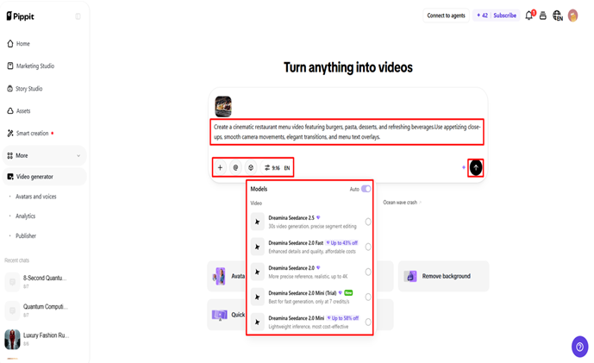Click the sparkle enhance-prompt icon
This screenshot has height=363, width=594.
[464, 167]
